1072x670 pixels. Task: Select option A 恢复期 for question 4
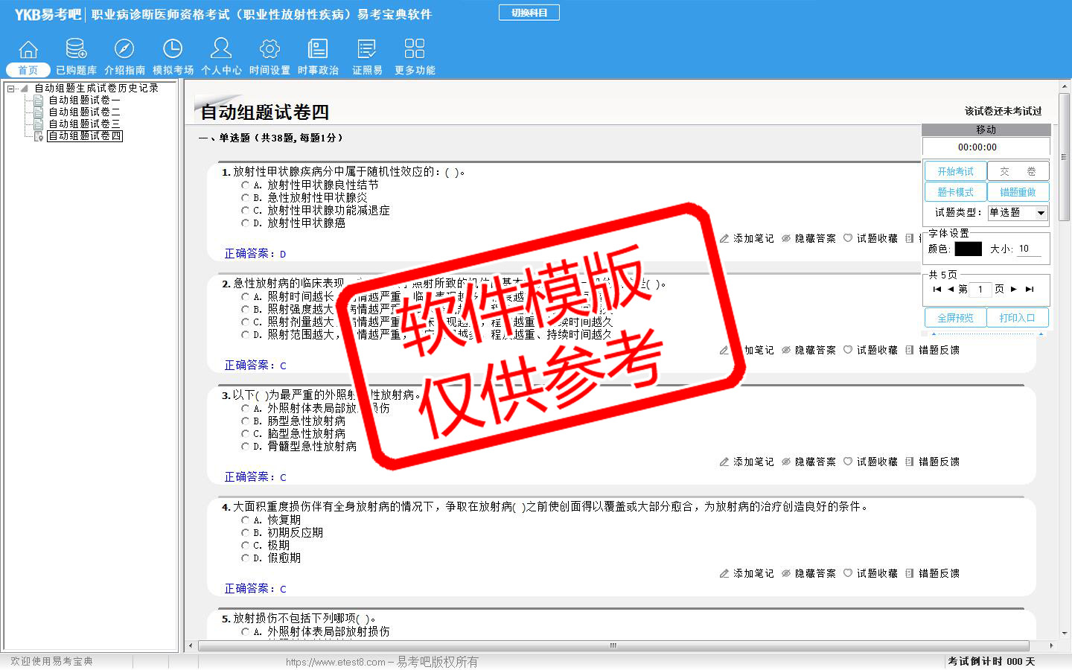tap(246, 520)
